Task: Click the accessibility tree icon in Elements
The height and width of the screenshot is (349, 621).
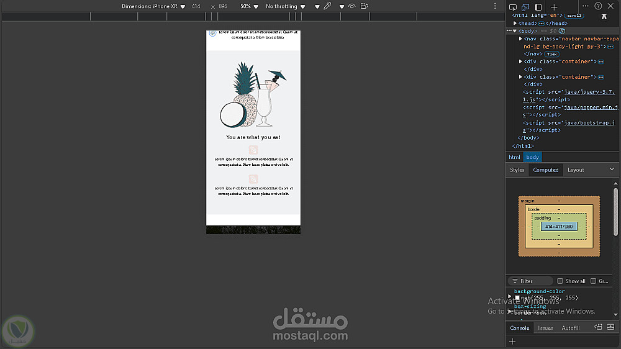Action: (604, 16)
